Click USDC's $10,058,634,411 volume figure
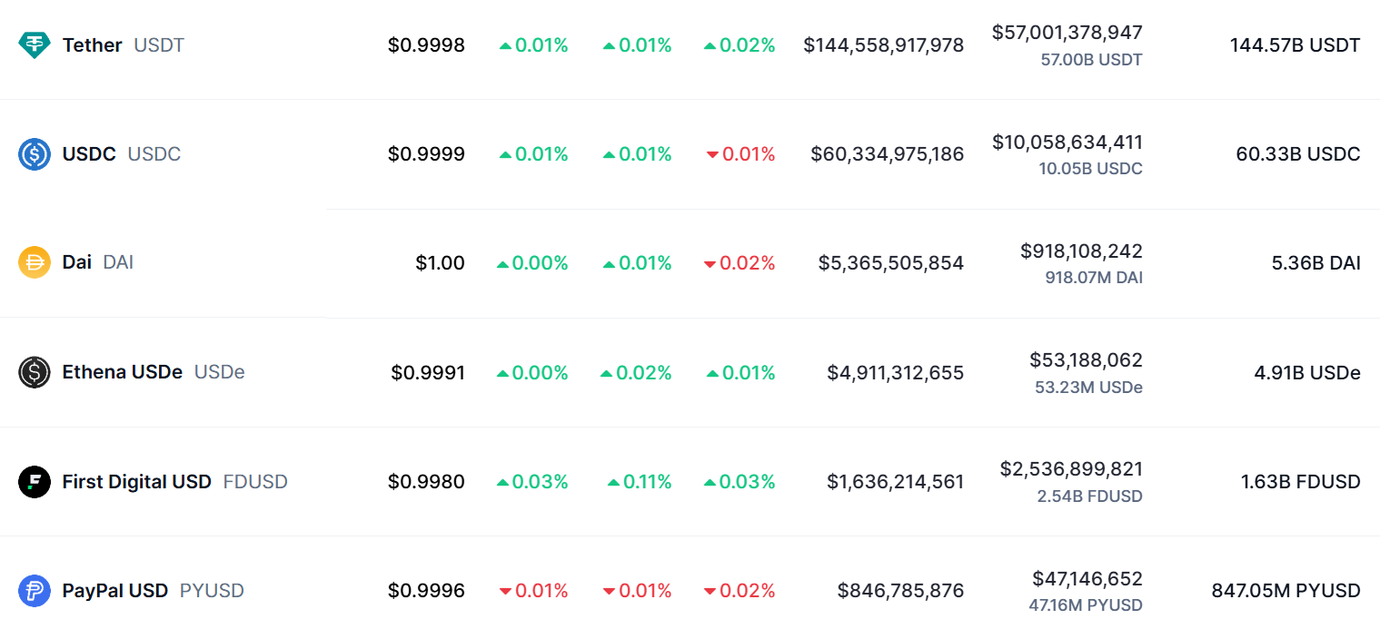Image resolution: width=1380 pixels, height=629 pixels. [x=1067, y=142]
